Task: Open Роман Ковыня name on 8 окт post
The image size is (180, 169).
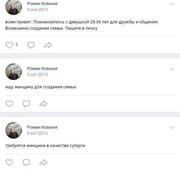Action: click(x=42, y=127)
